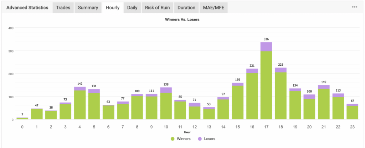Select the hour 4 bar labeled 142
The width and height of the screenshot is (365, 148).
tap(80, 103)
